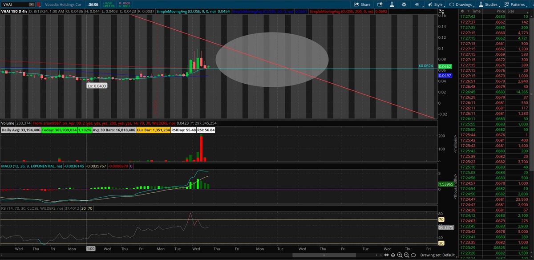
Task: Click the Lo: 0.0403 low bubble
Action: point(97,86)
